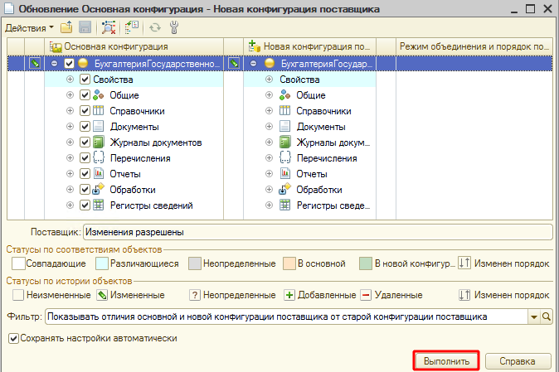The image size is (559, 372).
Task: Select the Отчеты row in new supplier configuration
Action: click(x=310, y=174)
